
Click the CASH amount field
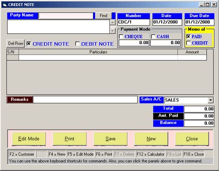click(x=165, y=43)
